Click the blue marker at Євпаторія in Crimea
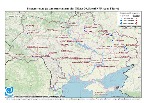Viewport: 146px width, 103px height. point(95,95)
